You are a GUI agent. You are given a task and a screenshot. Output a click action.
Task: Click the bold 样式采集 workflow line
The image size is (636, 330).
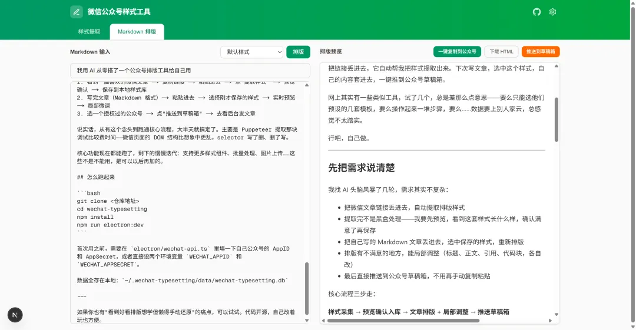(x=419, y=312)
